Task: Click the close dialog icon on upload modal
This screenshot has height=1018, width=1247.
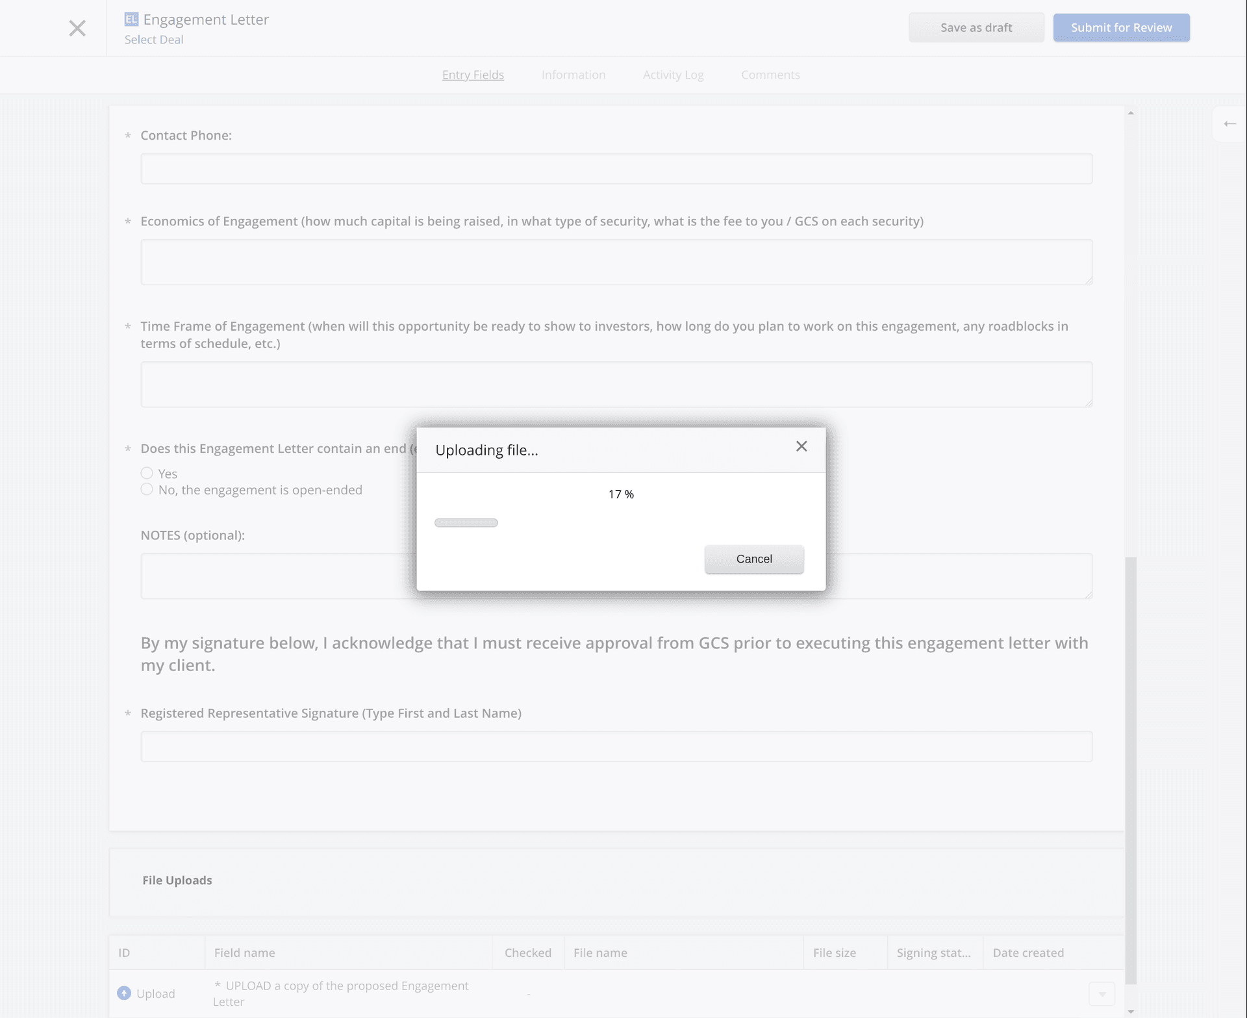Action: [801, 446]
